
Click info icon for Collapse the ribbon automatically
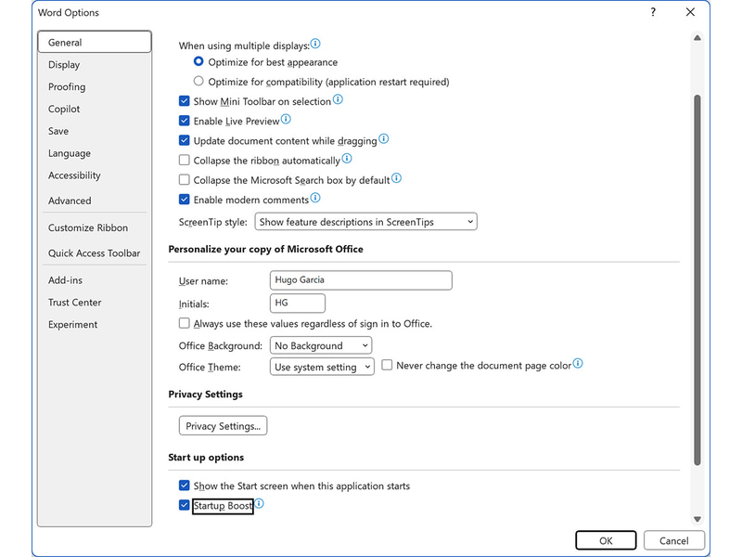(x=346, y=158)
